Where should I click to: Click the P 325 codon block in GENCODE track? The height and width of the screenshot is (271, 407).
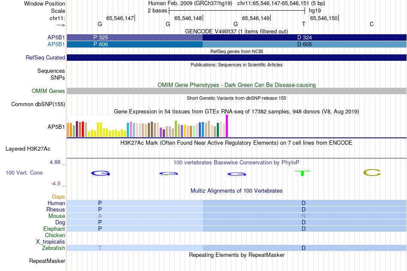[x=135, y=37]
